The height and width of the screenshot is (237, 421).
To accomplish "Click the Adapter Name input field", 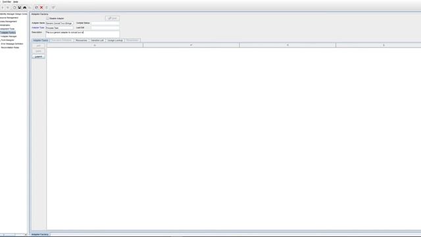I will pyautogui.click(x=59, y=24).
